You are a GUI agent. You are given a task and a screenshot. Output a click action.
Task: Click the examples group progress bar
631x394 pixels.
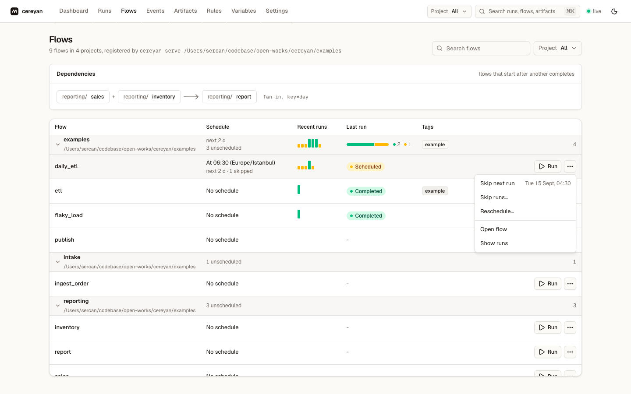coord(368,144)
